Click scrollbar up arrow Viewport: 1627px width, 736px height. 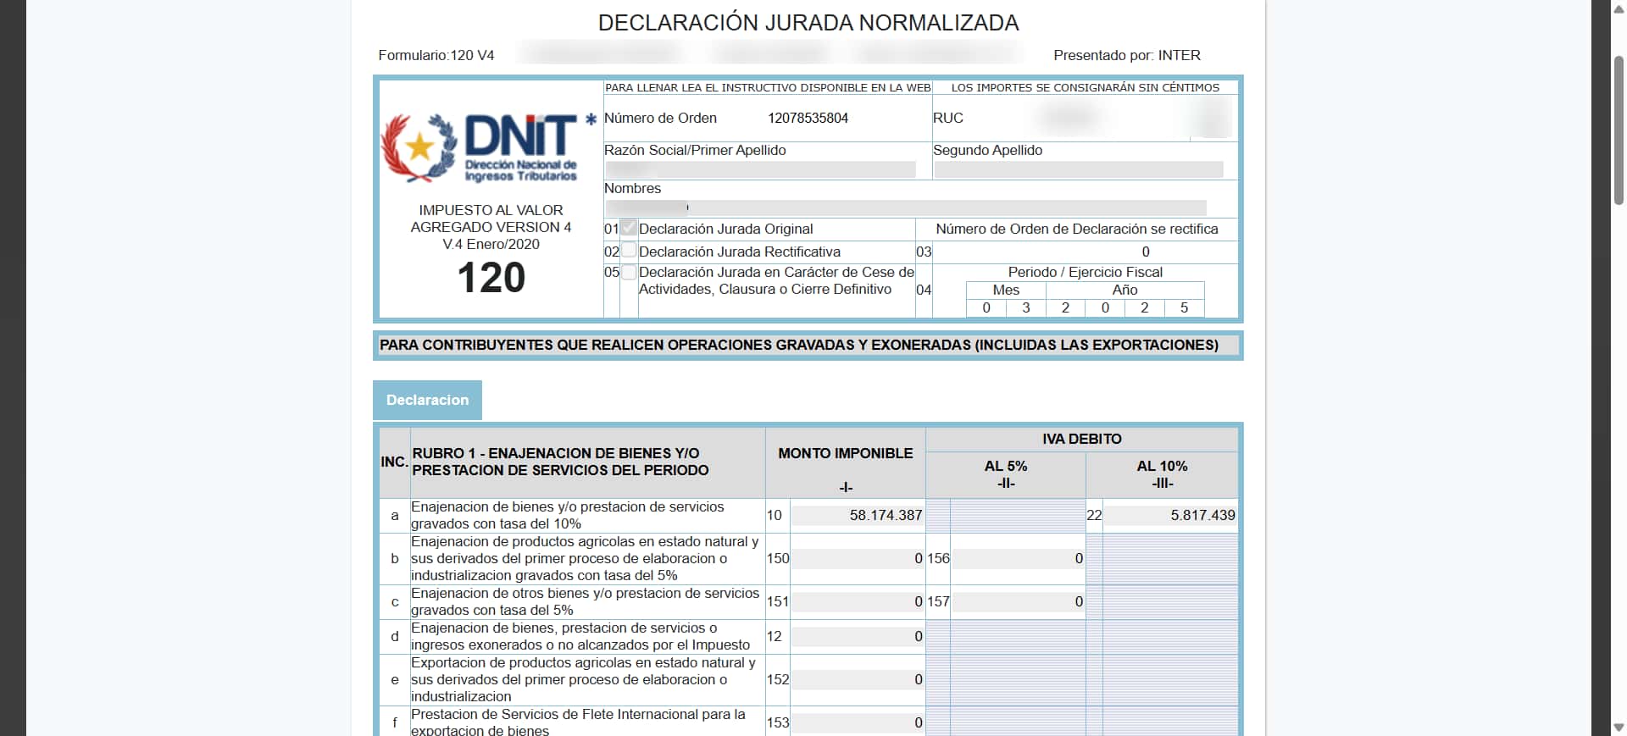(x=1619, y=8)
